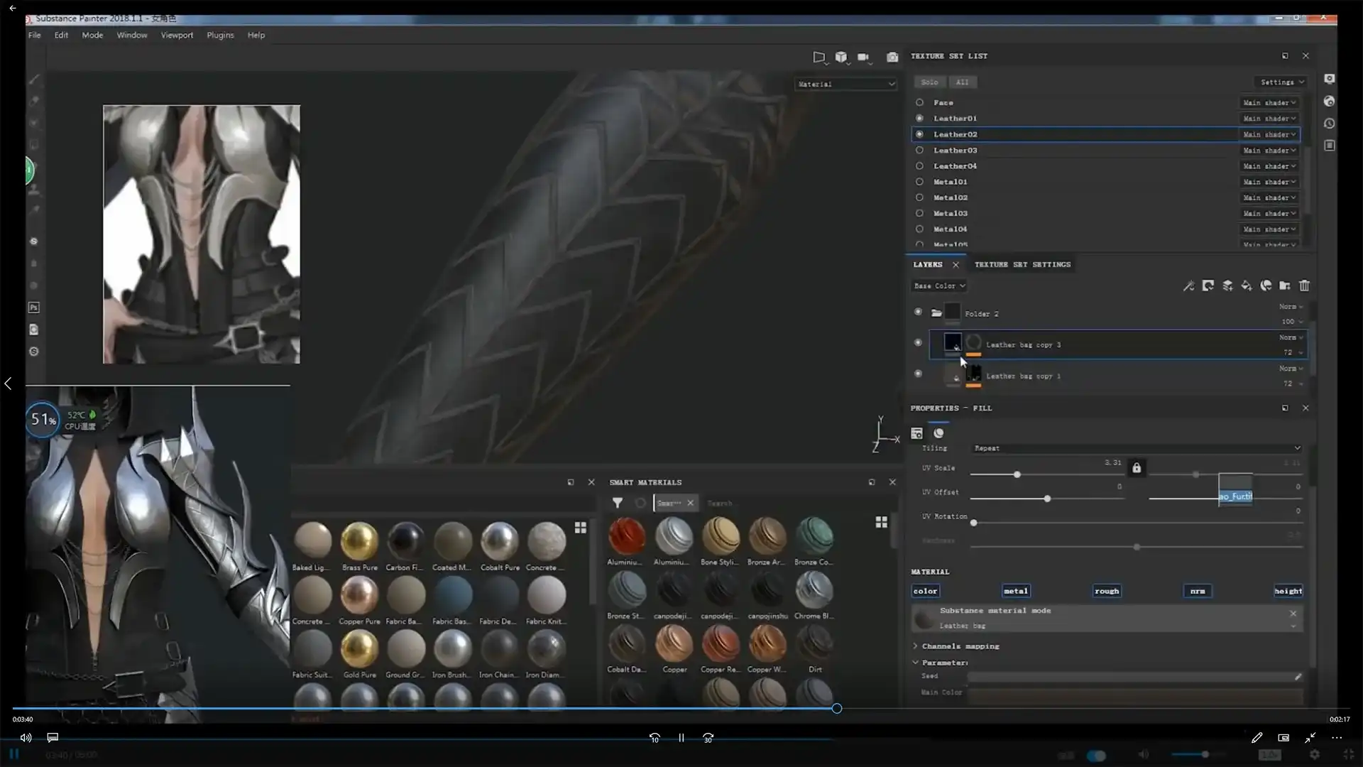Open the Plugins menu
The height and width of the screenshot is (767, 1363).
(x=220, y=35)
